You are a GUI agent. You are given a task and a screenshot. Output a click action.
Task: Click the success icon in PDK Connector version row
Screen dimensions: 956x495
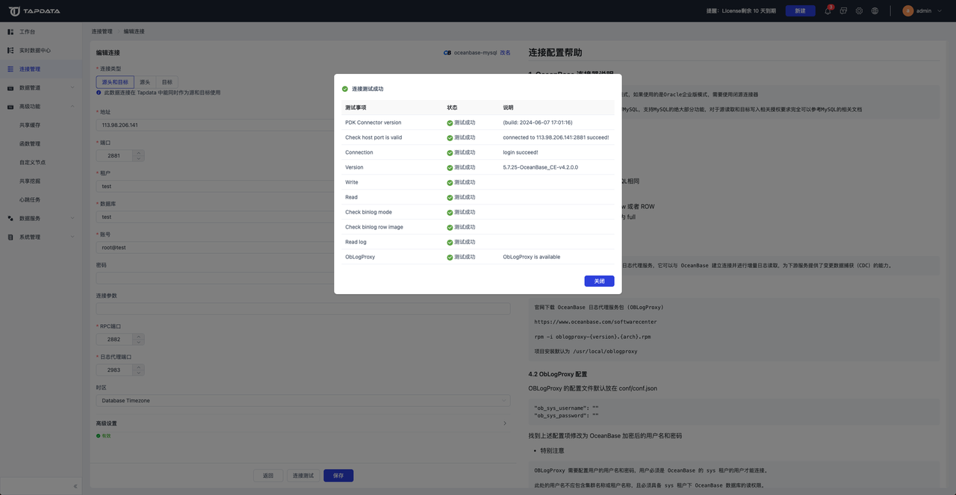coord(450,122)
